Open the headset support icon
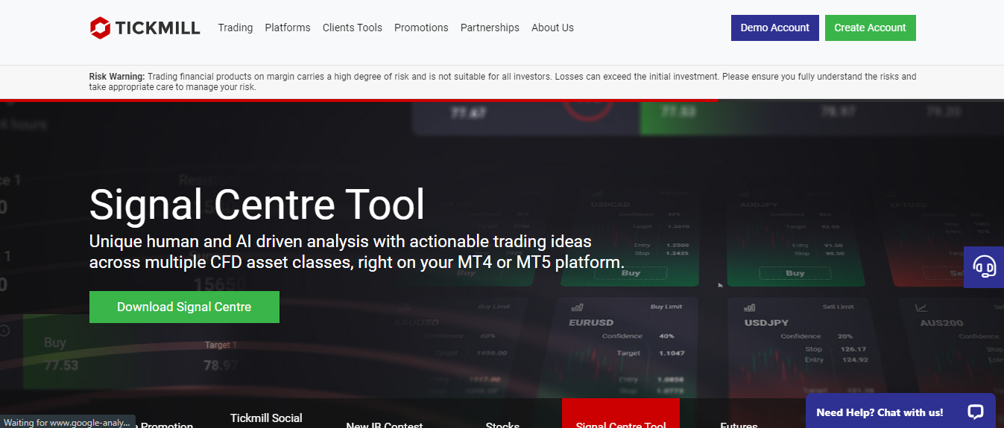Image resolution: width=1004 pixels, height=428 pixels. point(984,266)
